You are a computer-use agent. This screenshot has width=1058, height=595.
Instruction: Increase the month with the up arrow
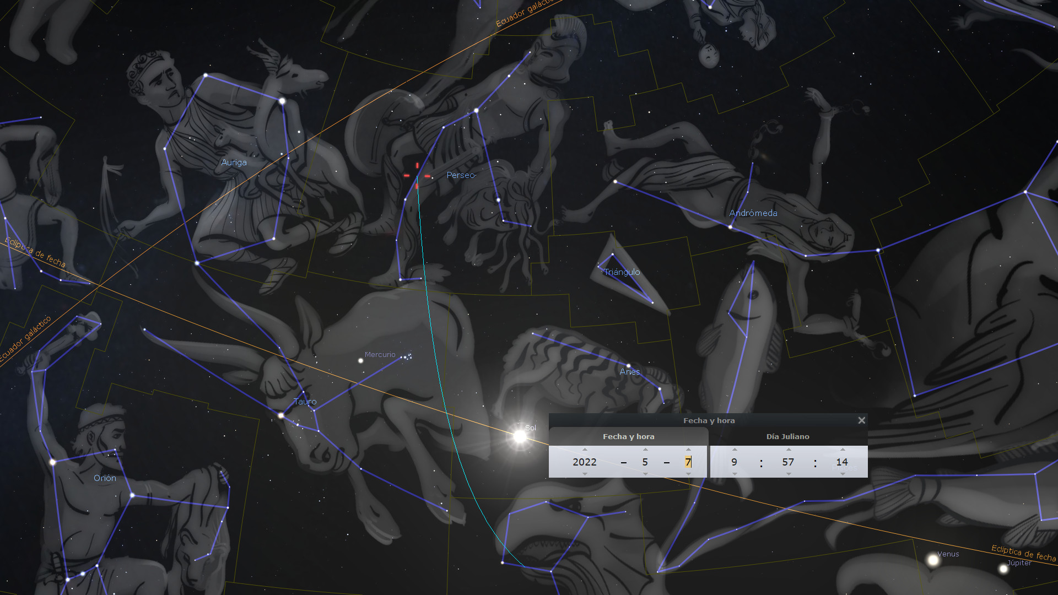click(x=645, y=450)
